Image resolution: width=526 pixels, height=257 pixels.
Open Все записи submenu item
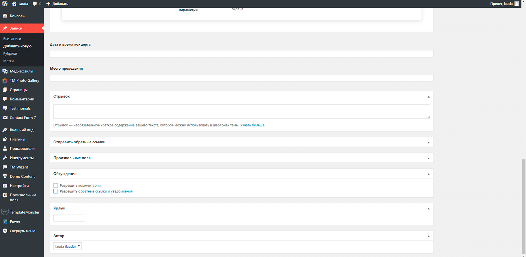coord(12,39)
